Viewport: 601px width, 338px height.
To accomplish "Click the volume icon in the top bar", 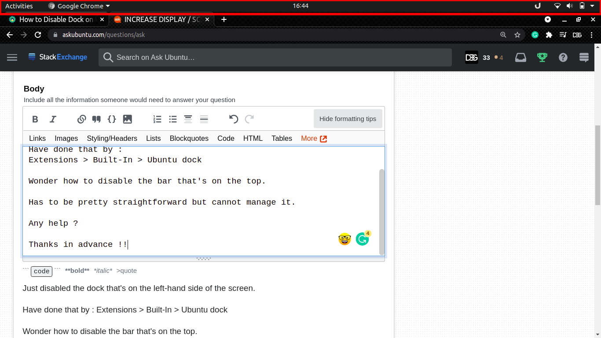I will (x=569, y=6).
